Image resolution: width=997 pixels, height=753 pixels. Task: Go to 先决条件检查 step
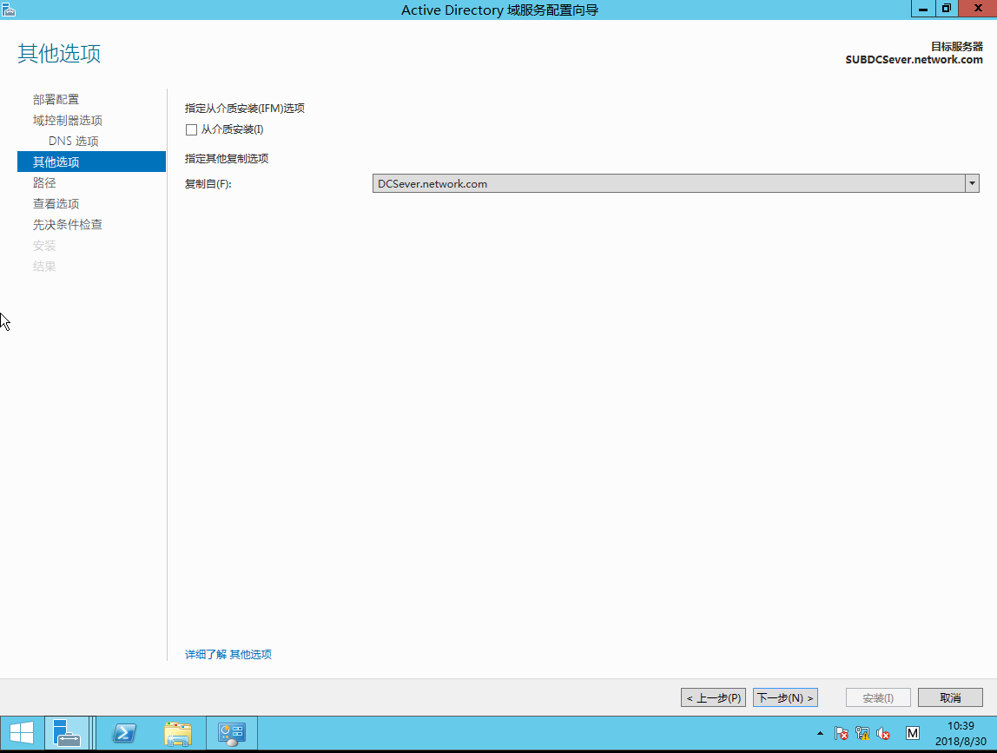point(68,224)
